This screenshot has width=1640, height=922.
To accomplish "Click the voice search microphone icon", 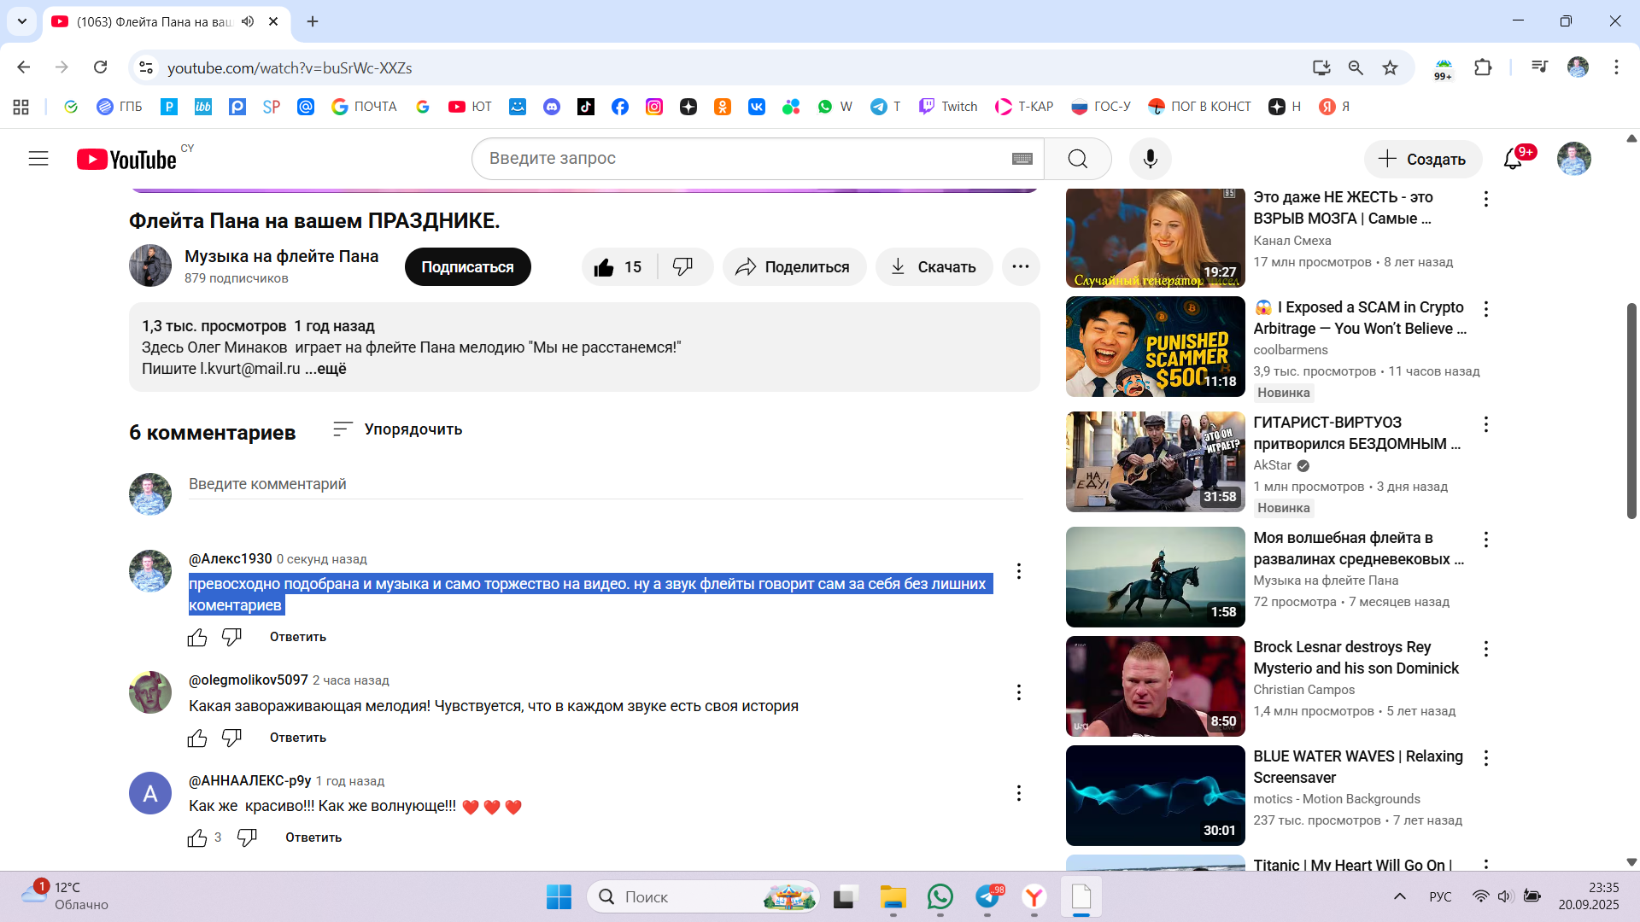I will (x=1150, y=159).
